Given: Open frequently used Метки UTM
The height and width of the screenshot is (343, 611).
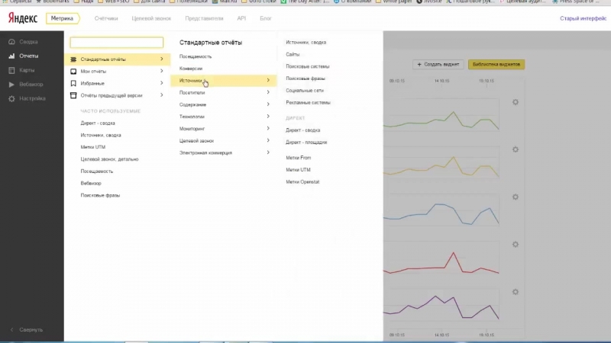Looking at the screenshot, I should pyautogui.click(x=92, y=147).
